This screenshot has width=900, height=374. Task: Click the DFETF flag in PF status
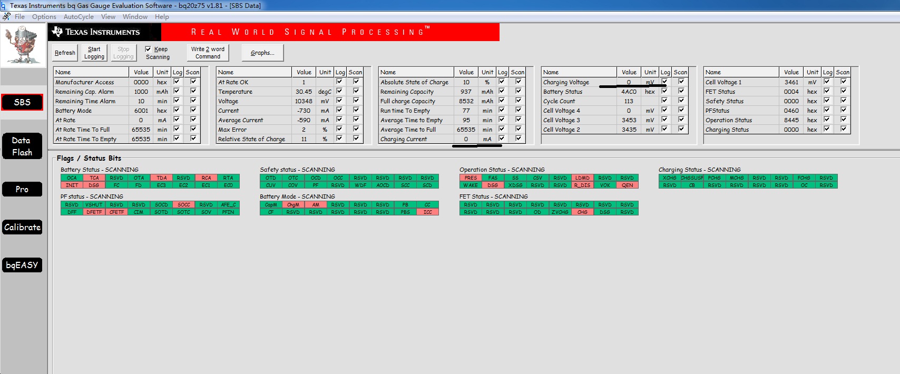click(94, 212)
